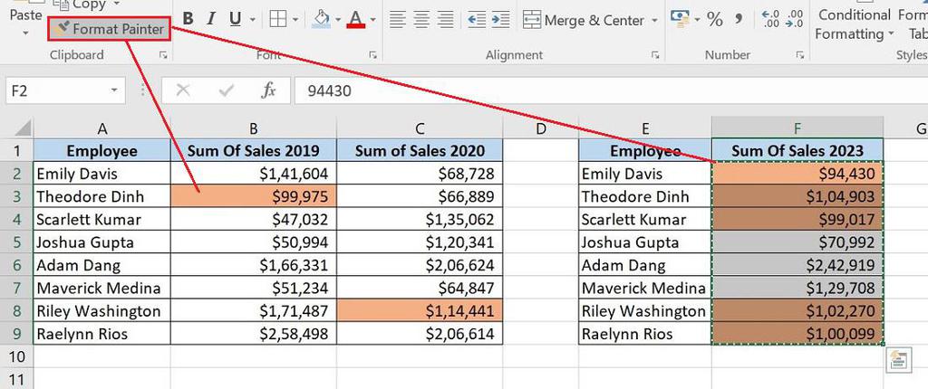Click the Increase Decimal icon
The width and height of the screenshot is (928, 389).
point(771,19)
